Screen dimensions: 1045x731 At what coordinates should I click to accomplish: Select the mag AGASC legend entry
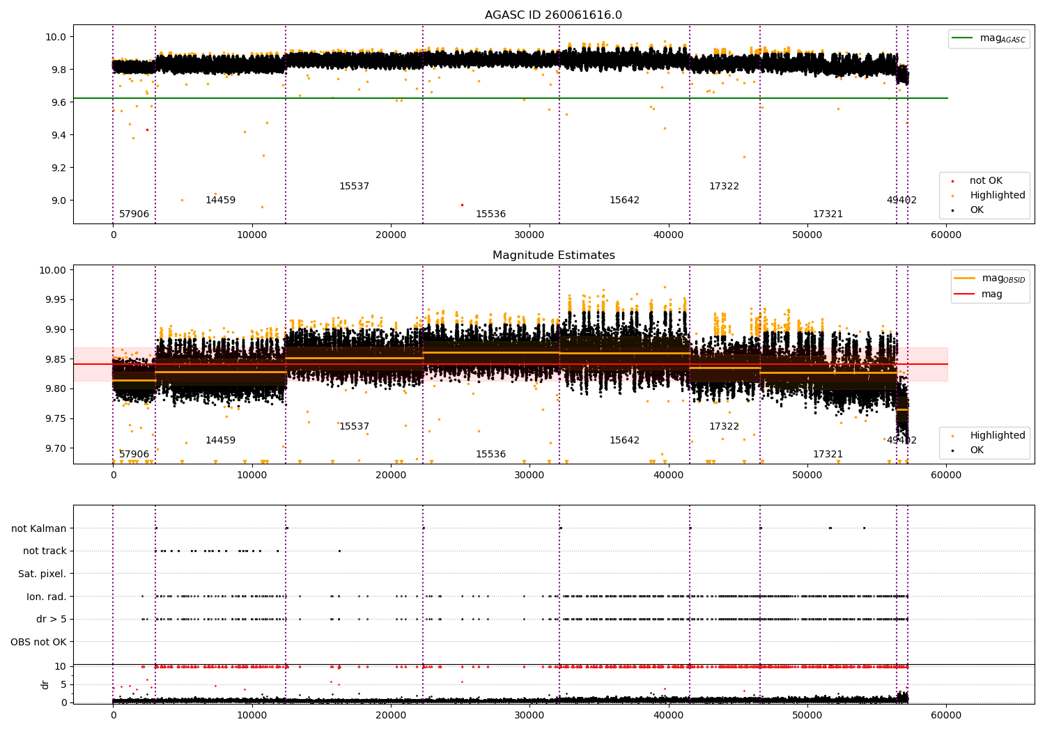(989, 38)
